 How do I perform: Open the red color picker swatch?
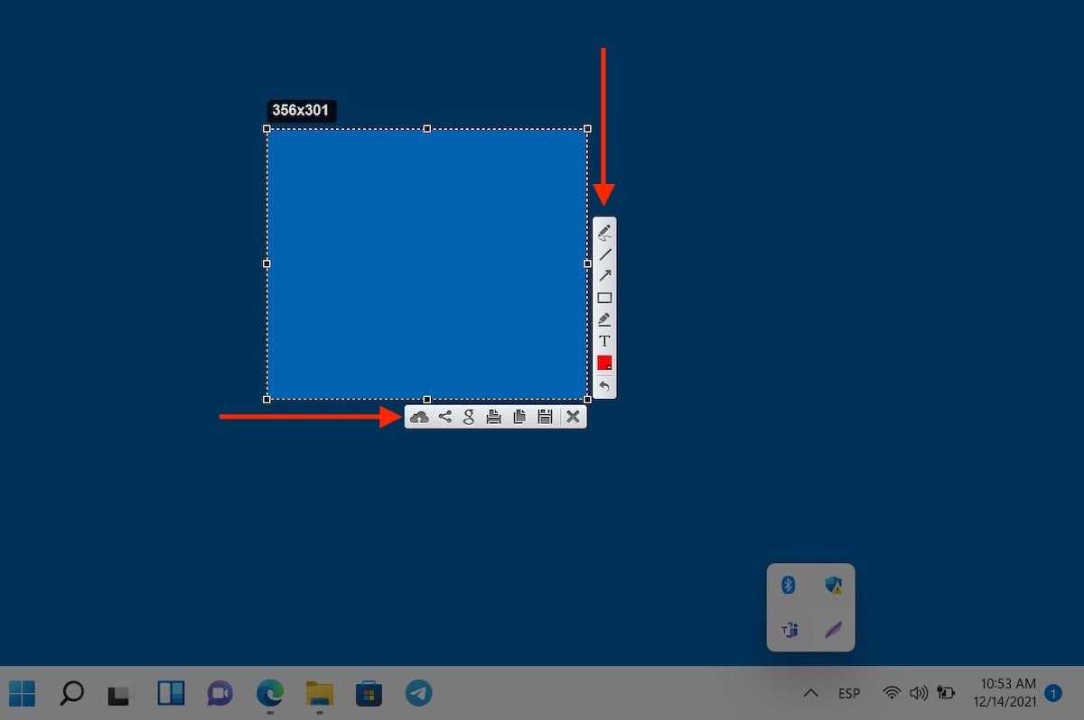604,363
